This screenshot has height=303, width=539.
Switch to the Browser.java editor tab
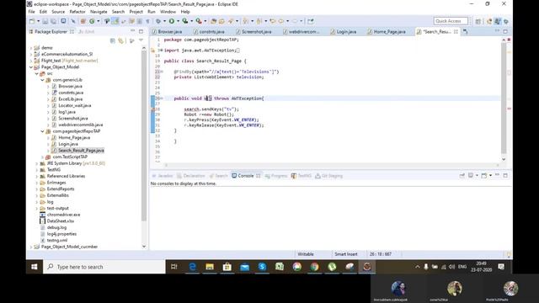click(x=168, y=32)
